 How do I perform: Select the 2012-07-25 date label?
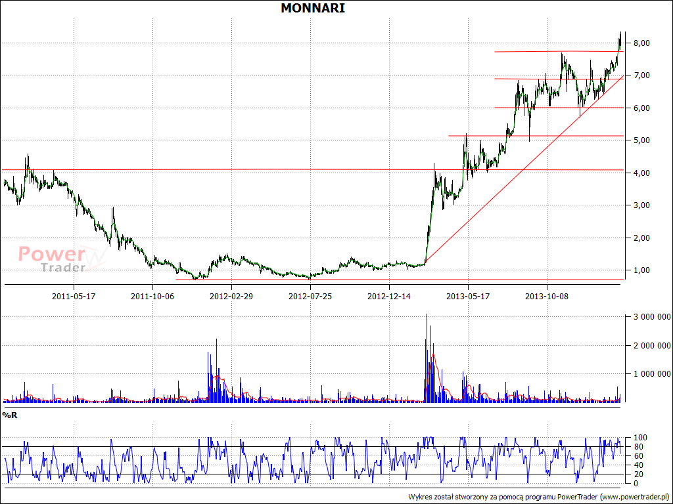[x=310, y=296]
